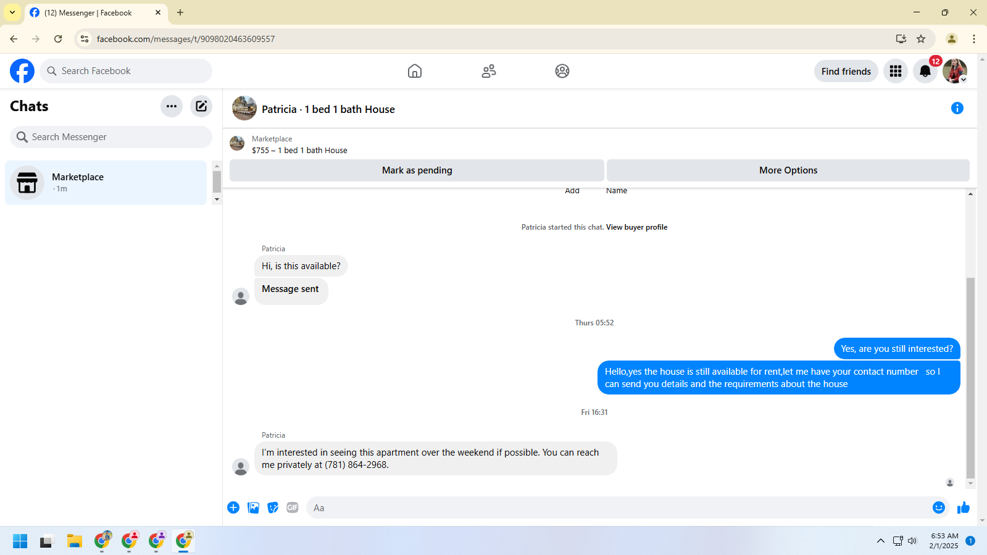The width and height of the screenshot is (987, 555).
Task: Open the taskbar clock showing 6:53 AM
Action: [944, 541]
